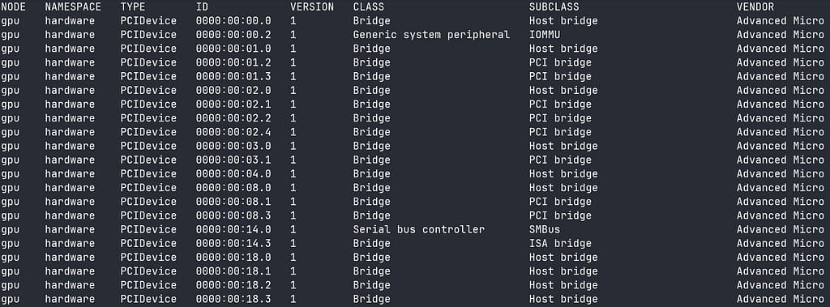Click ID 0000:00:08.1 entry
Viewport: 830px width, 307px height.
tap(233, 202)
